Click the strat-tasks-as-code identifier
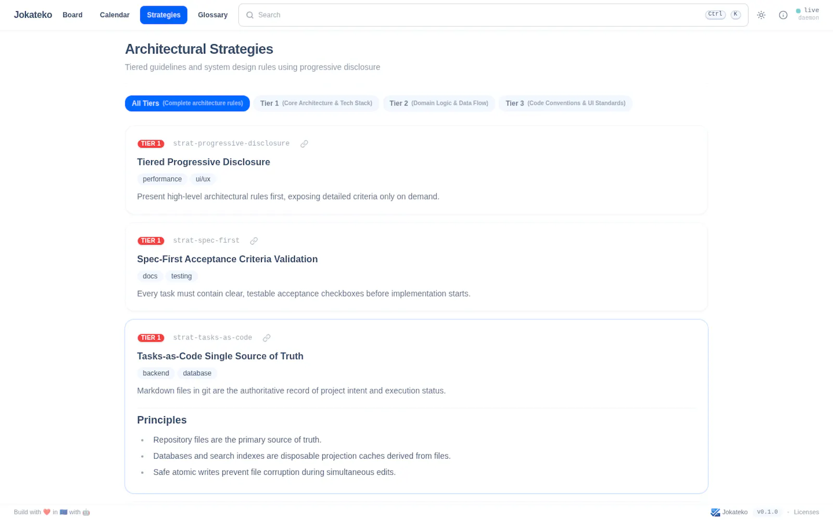833x520 pixels. [x=212, y=338]
